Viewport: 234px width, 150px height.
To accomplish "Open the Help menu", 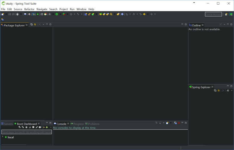I will point(91,9).
